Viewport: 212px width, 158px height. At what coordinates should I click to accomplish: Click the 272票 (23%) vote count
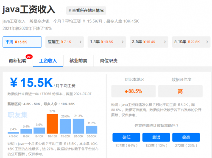pos(186,145)
